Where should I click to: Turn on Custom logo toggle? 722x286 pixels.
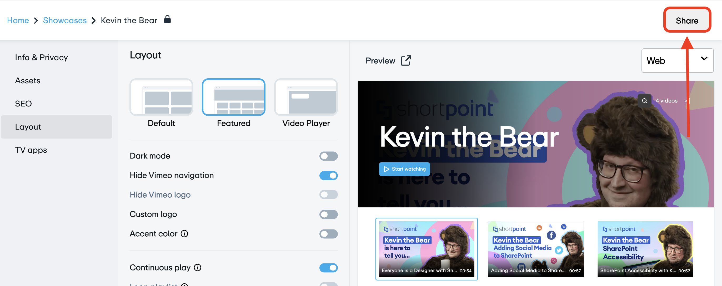(x=328, y=214)
